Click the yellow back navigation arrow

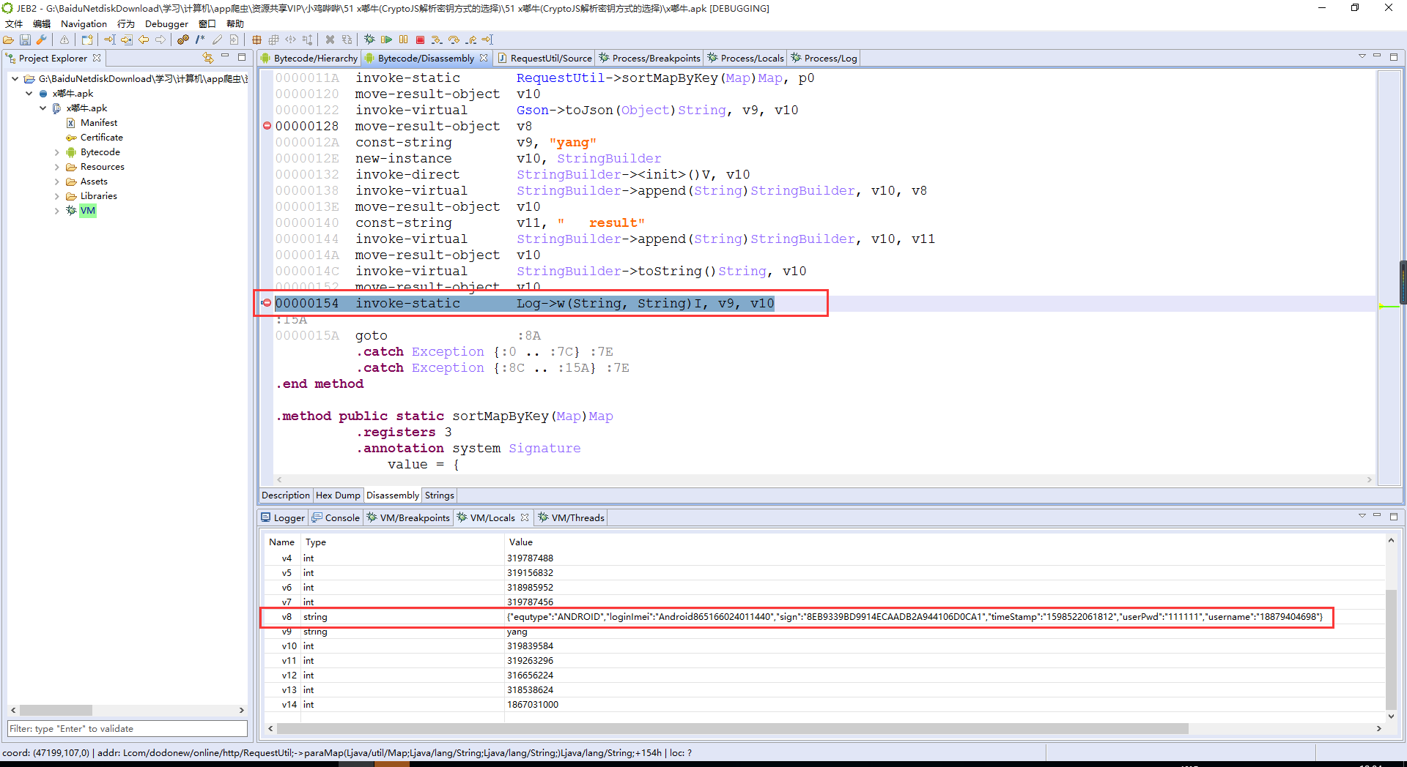click(x=144, y=40)
